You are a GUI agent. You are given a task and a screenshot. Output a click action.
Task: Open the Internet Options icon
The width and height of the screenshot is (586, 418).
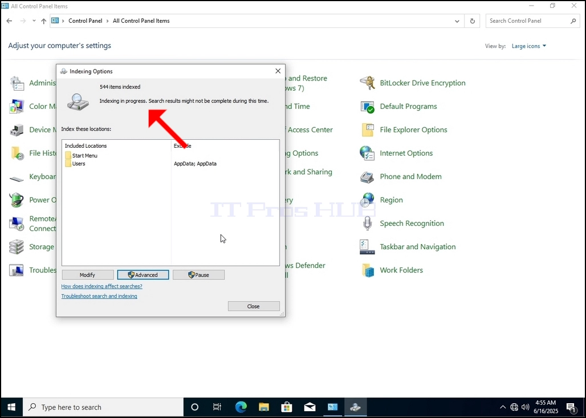[367, 153]
